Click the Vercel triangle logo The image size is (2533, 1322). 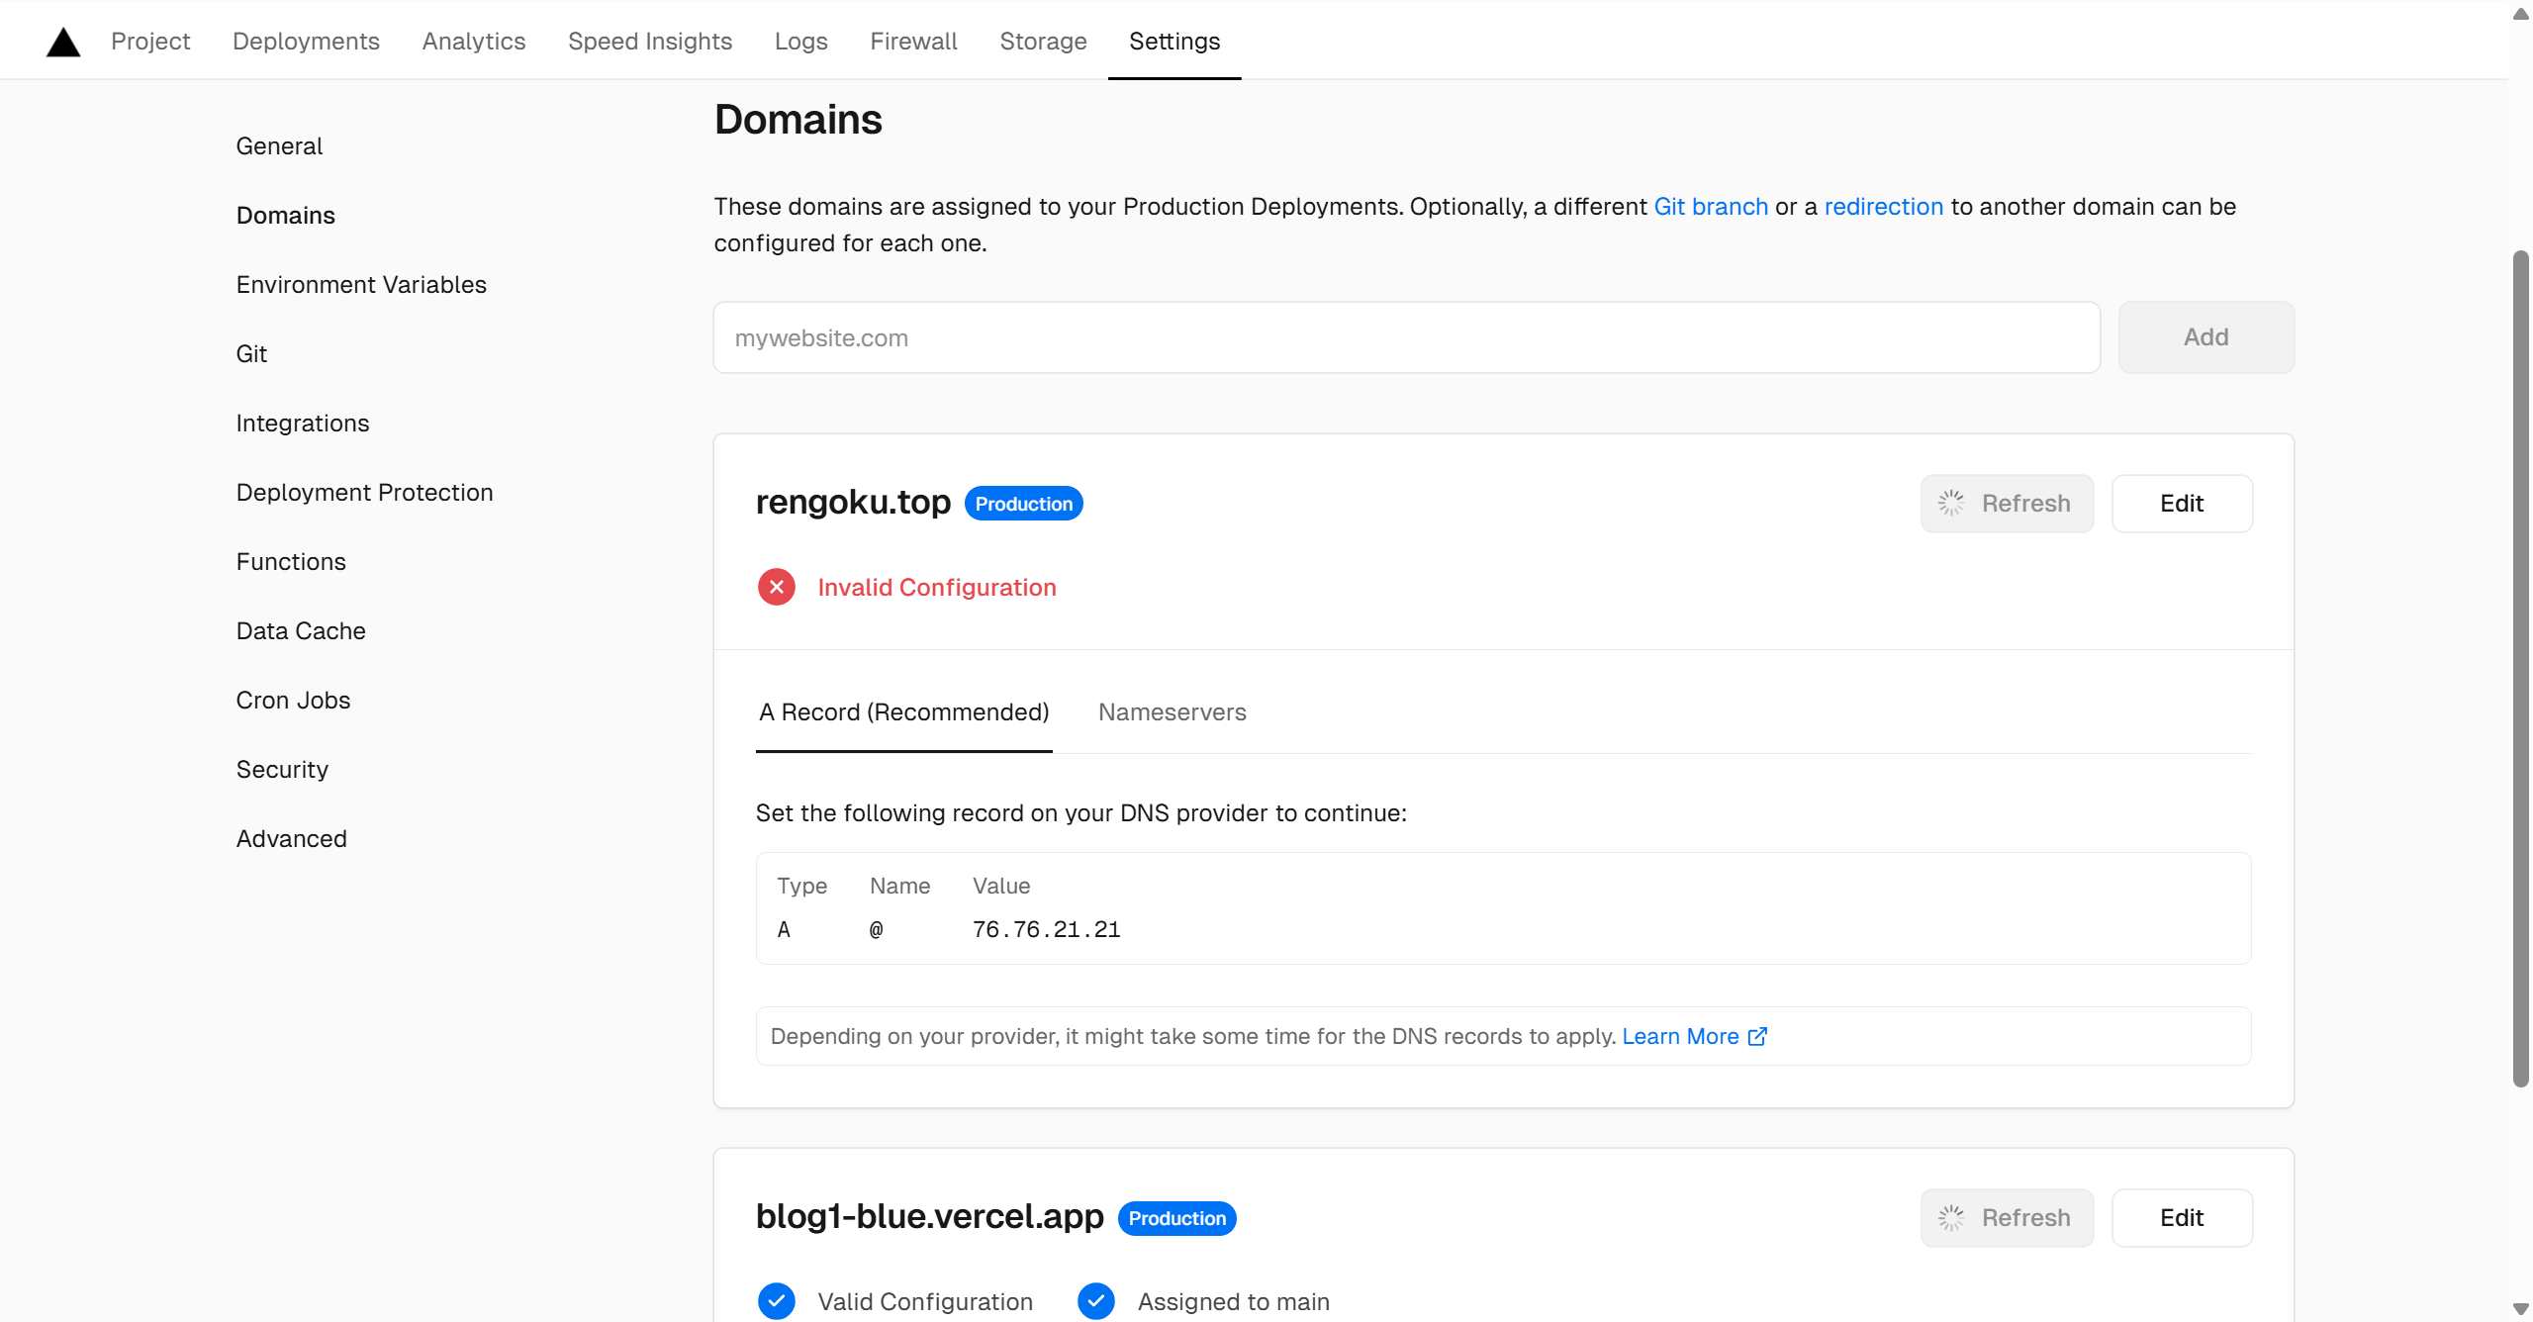point(63,42)
